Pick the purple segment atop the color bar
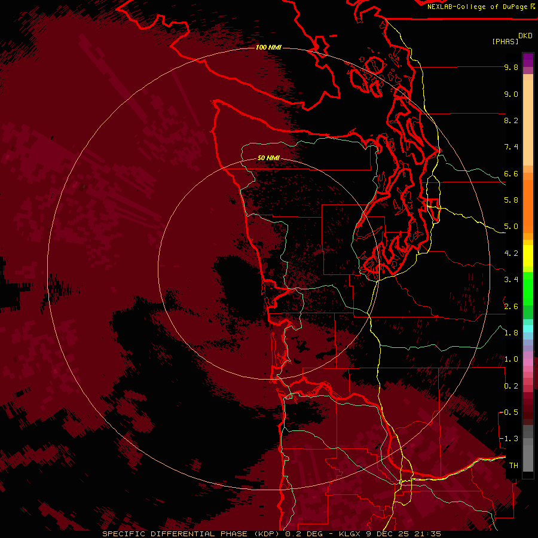The height and width of the screenshot is (538, 538). pos(528,60)
